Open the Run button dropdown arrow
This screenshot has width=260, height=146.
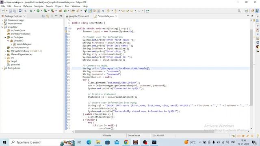tap(41, 11)
